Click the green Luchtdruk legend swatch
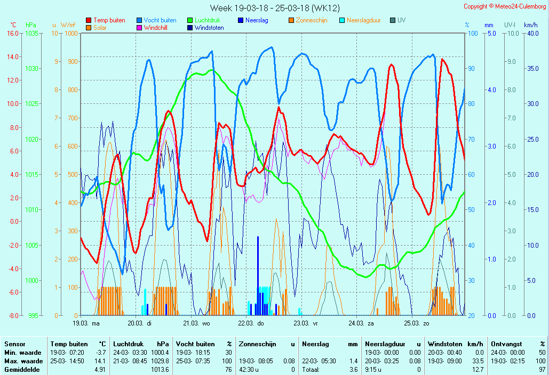Viewport: 549px width, 375px height. point(190,20)
